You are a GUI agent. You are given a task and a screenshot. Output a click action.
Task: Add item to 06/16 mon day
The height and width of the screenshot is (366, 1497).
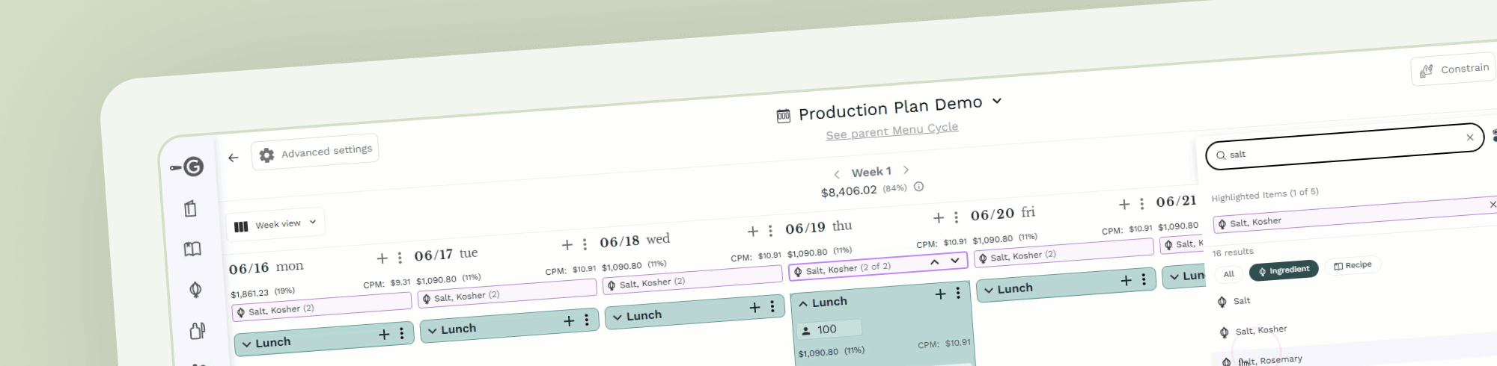click(382, 258)
